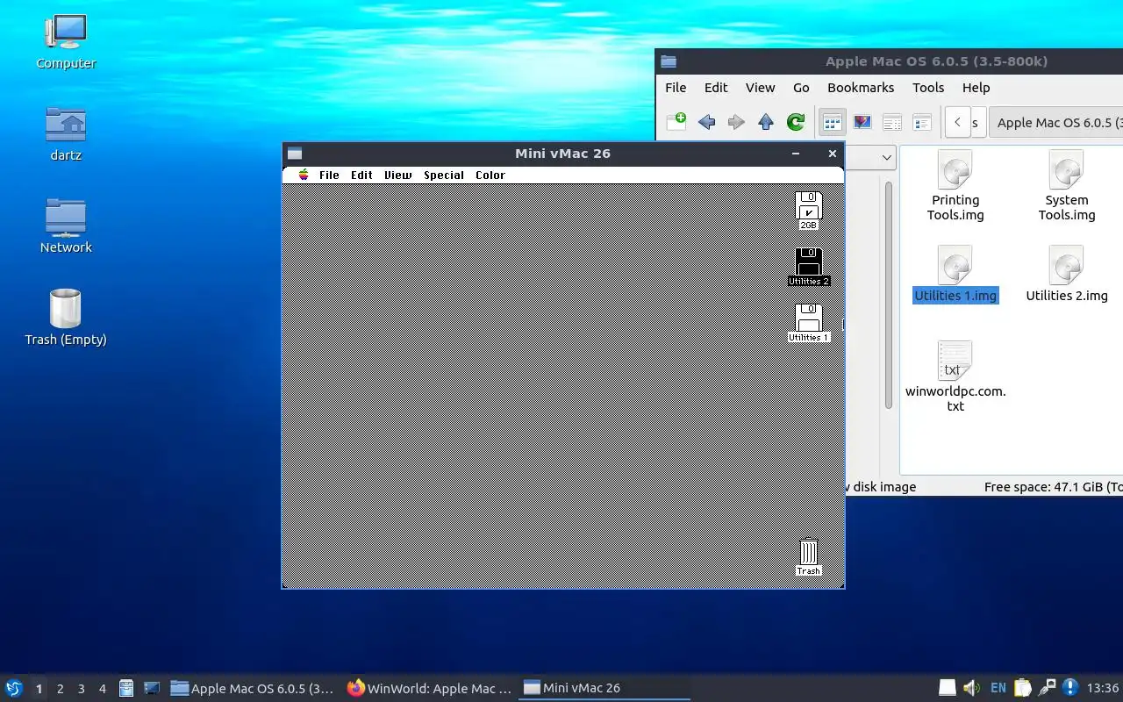Image resolution: width=1123 pixels, height=702 pixels.
Task: Switch to workspace 2
Action: click(x=60, y=689)
